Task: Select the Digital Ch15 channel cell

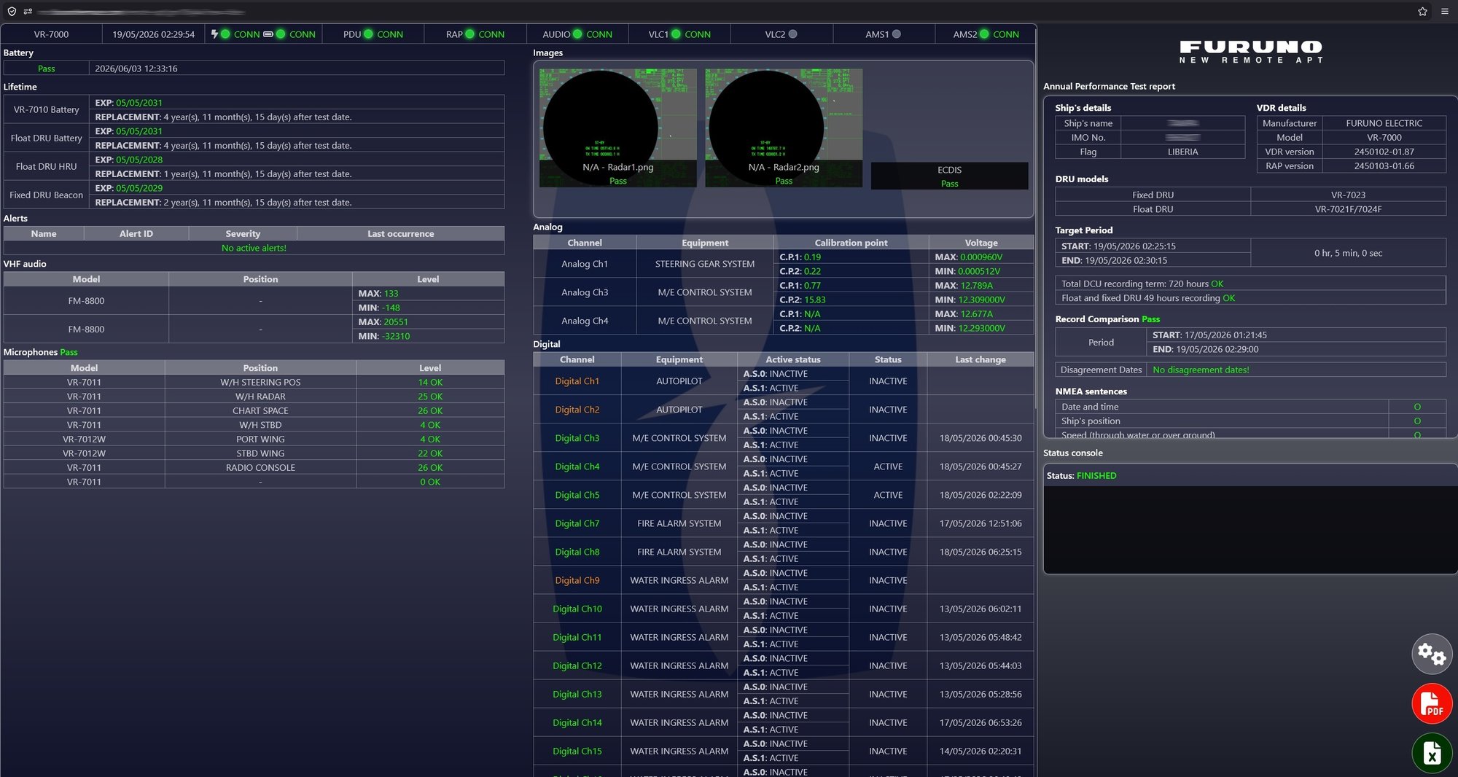Action: (577, 751)
